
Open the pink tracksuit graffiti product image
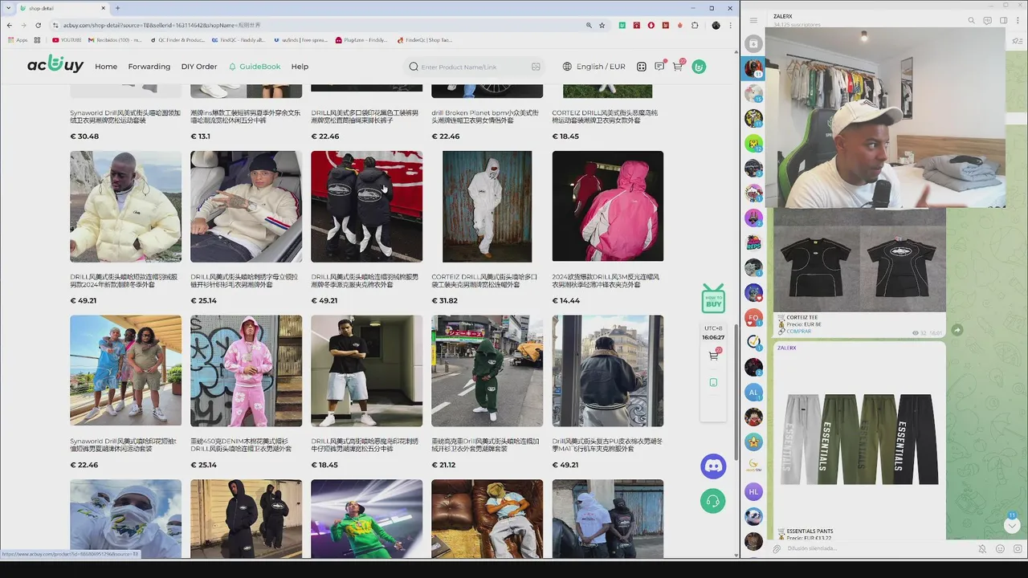coord(247,371)
